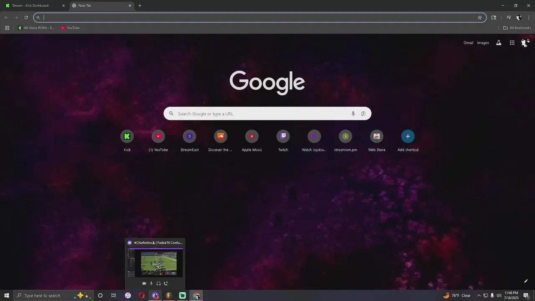Toggle camera in Discord preview toolbar
This screenshot has height=301, width=535.
coord(144,283)
